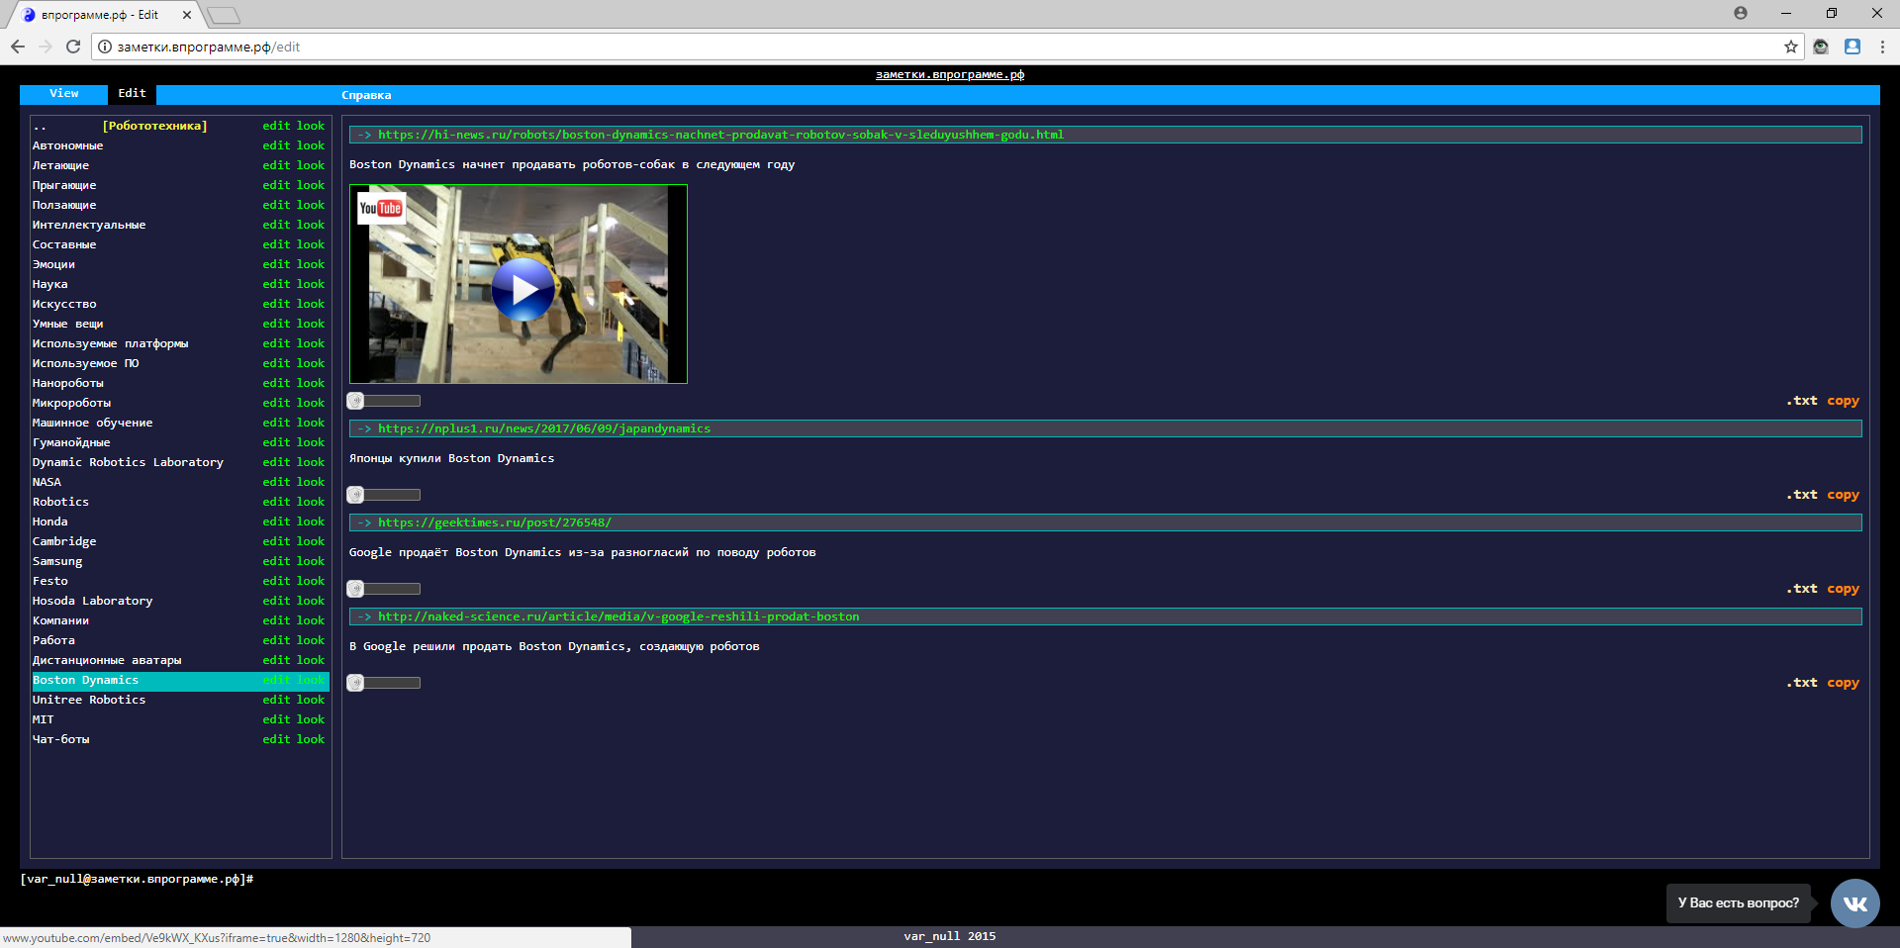This screenshot has width=1900, height=948.
Task: Go back to the previous page
Action: click(17, 47)
